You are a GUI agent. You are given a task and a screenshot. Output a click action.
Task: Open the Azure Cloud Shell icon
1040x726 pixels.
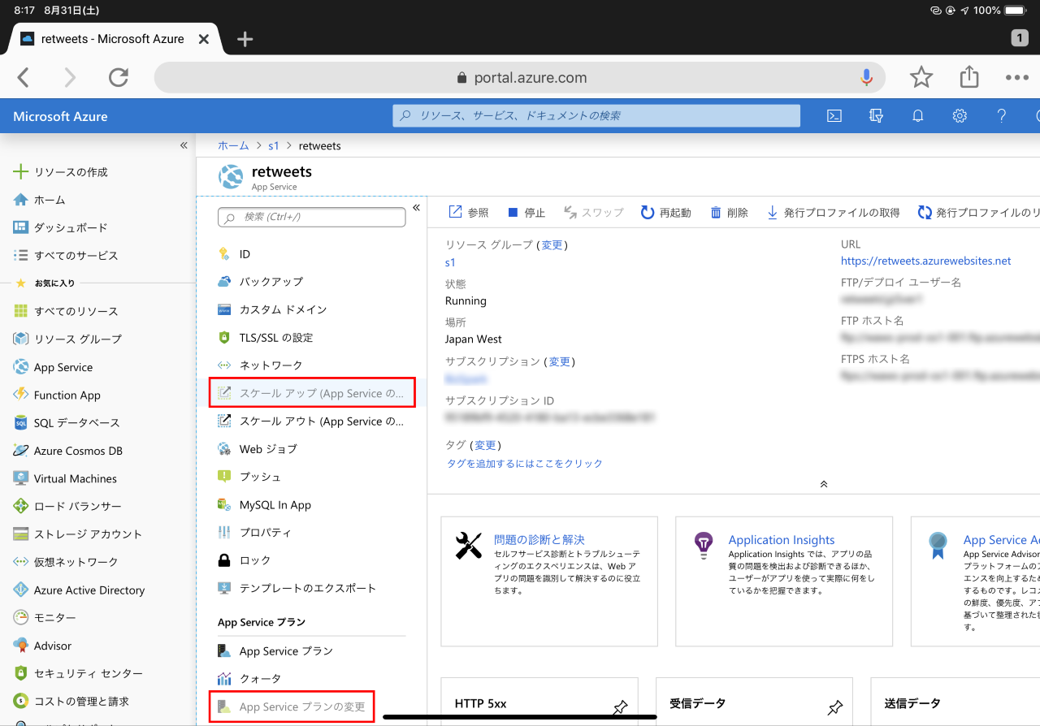coord(834,116)
